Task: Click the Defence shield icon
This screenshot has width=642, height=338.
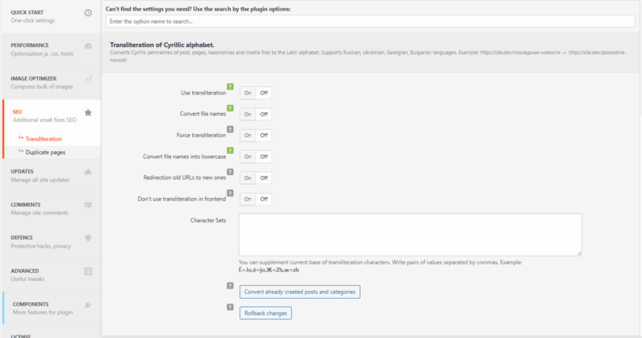Action: (x=88, y=238)
